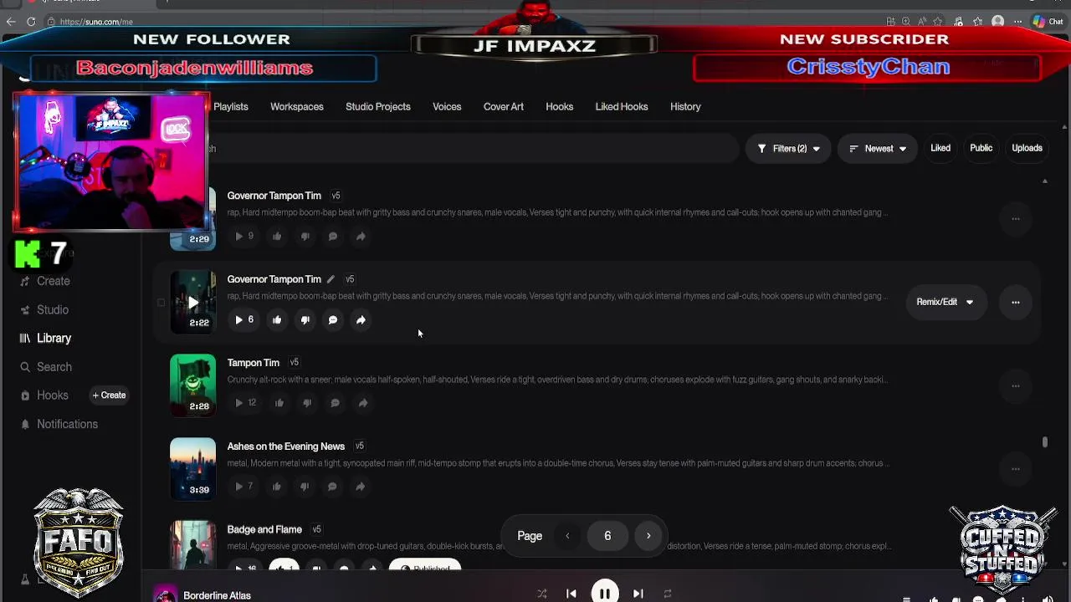Toggle the Liked filter
Viewport: 1071px width, 602px height.
coord(940,148)
